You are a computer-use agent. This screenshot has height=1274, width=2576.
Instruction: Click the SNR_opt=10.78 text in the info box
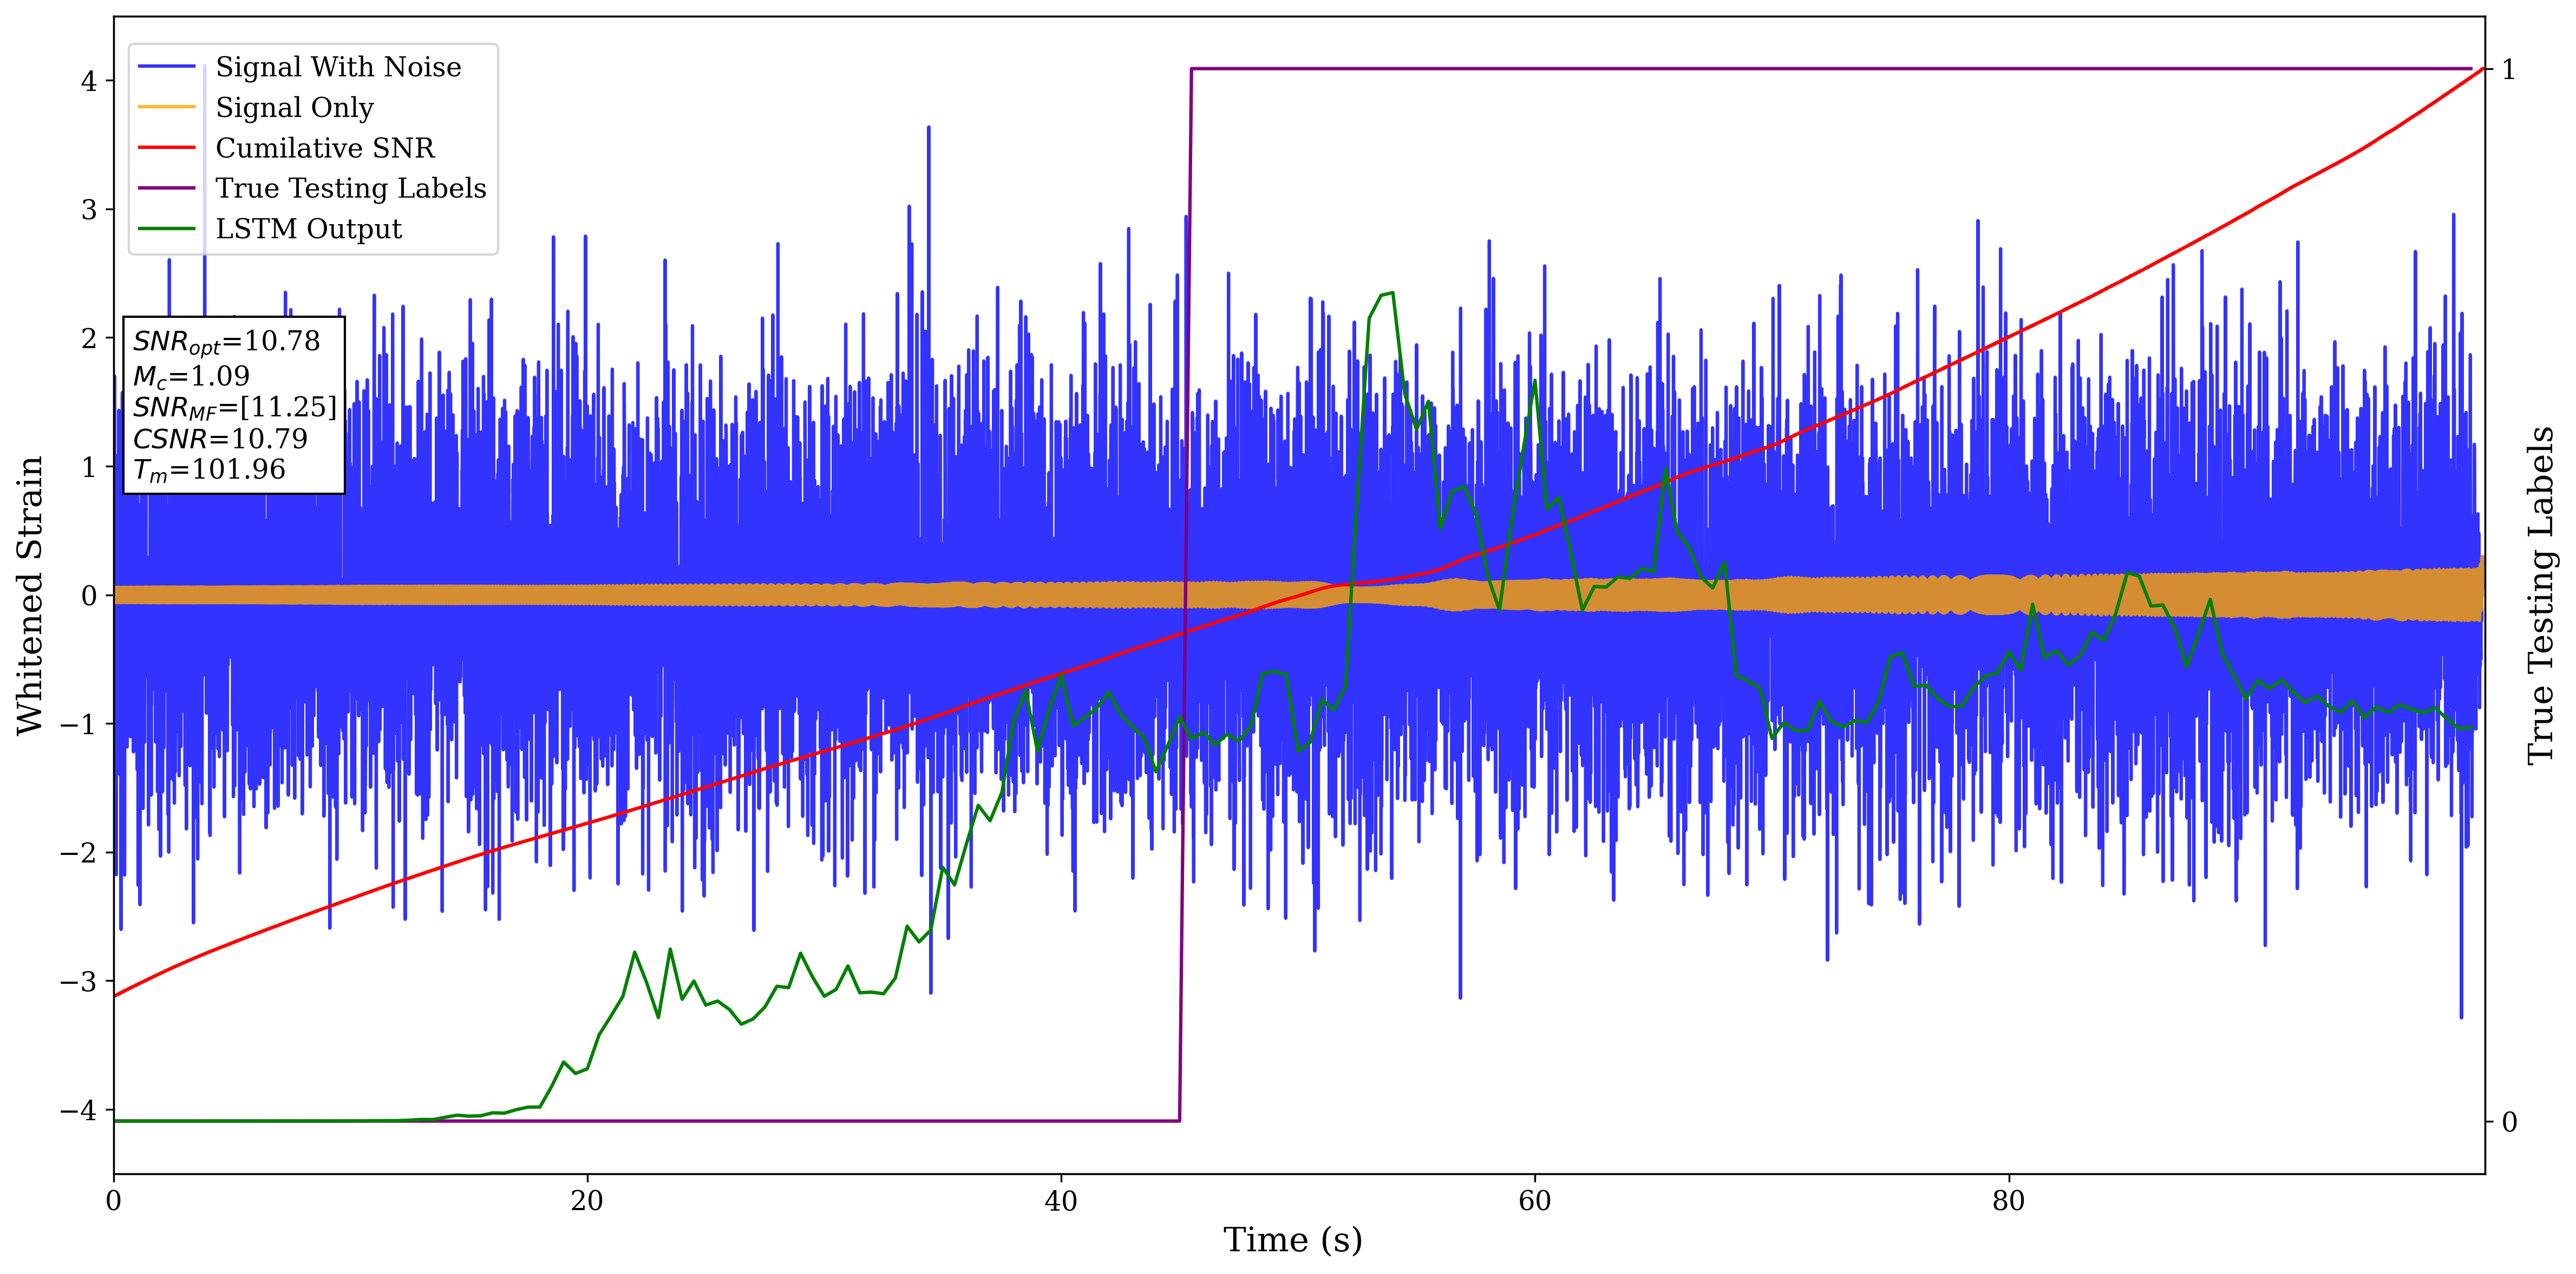coord(226,341)
